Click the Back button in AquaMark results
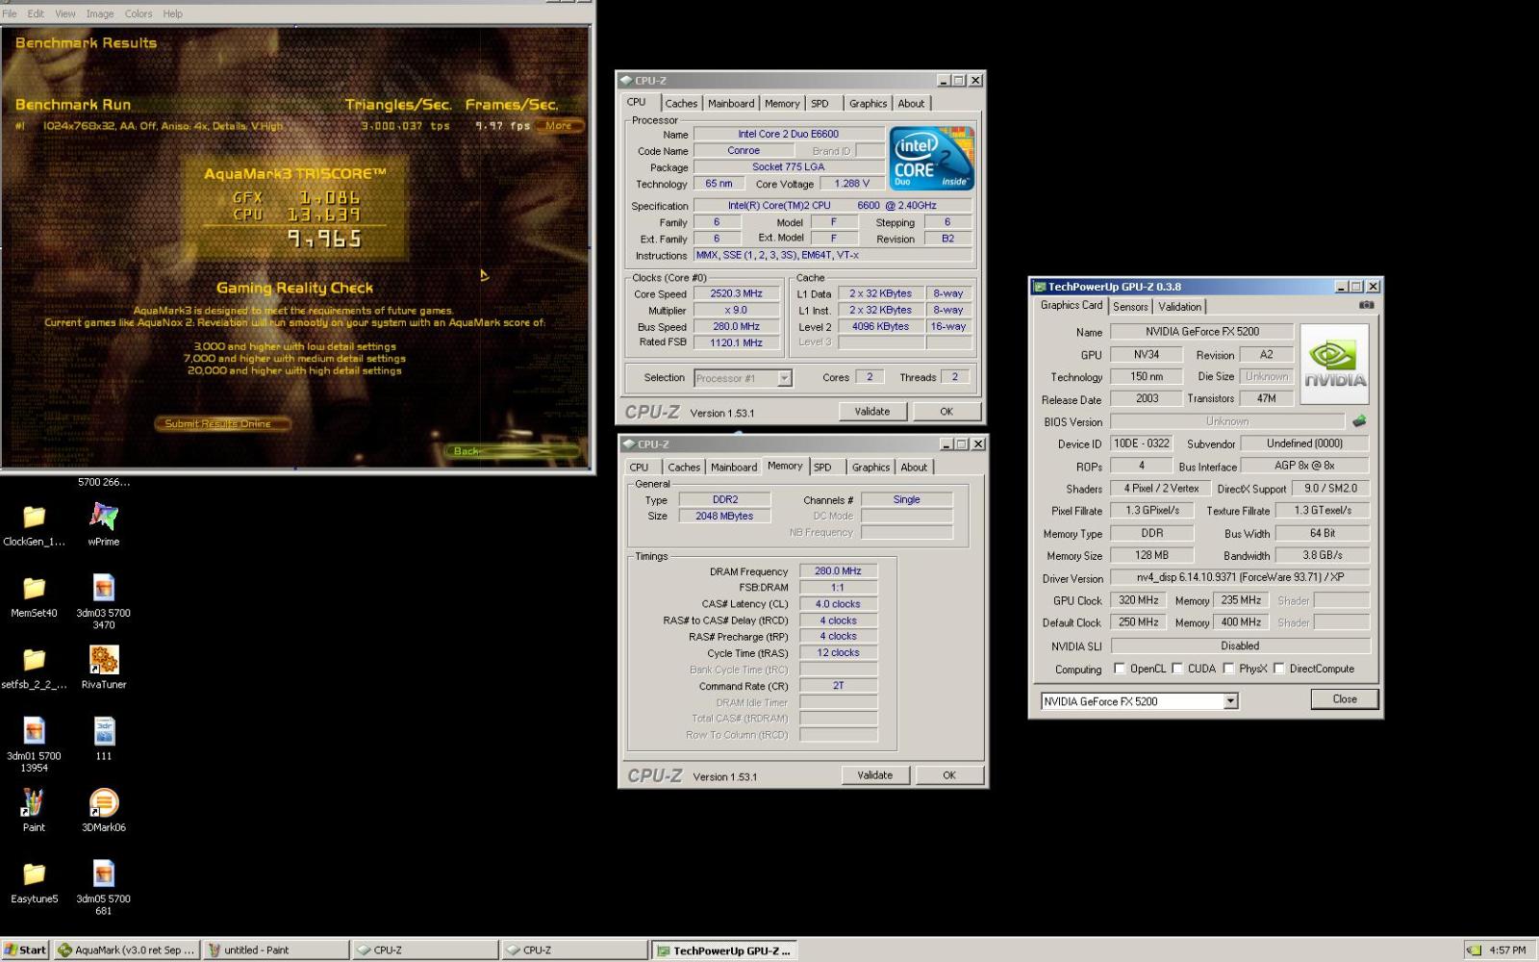This screenshot has width=1539, height=962. coord(515,451)
